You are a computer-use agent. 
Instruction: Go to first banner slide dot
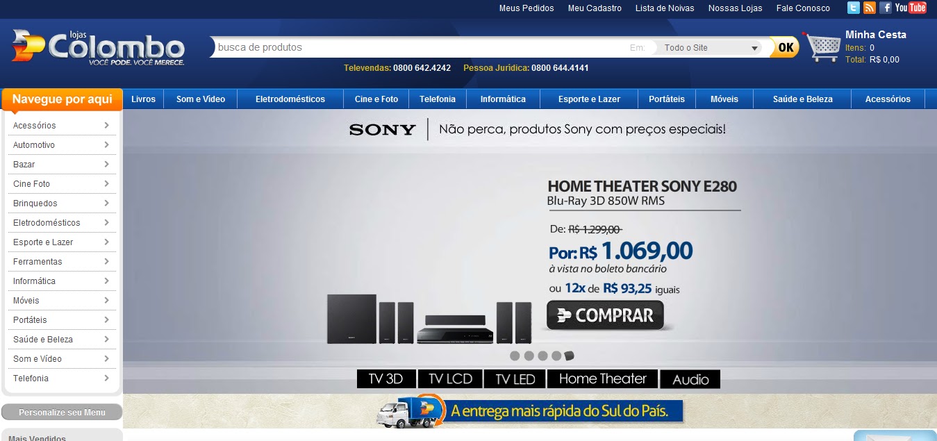pyautogui.click(x=515, y=356)
